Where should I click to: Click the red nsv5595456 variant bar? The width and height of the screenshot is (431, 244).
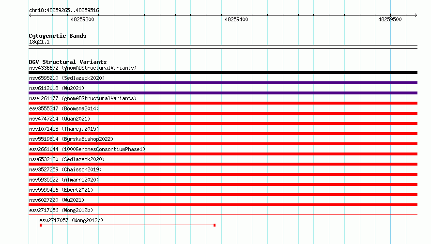point(223,195)
